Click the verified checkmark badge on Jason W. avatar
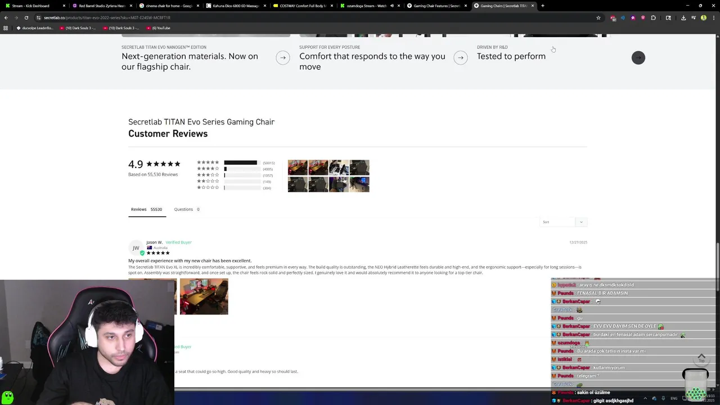Image resolution: width=720 pixels, height=405 pixels. 142,253
